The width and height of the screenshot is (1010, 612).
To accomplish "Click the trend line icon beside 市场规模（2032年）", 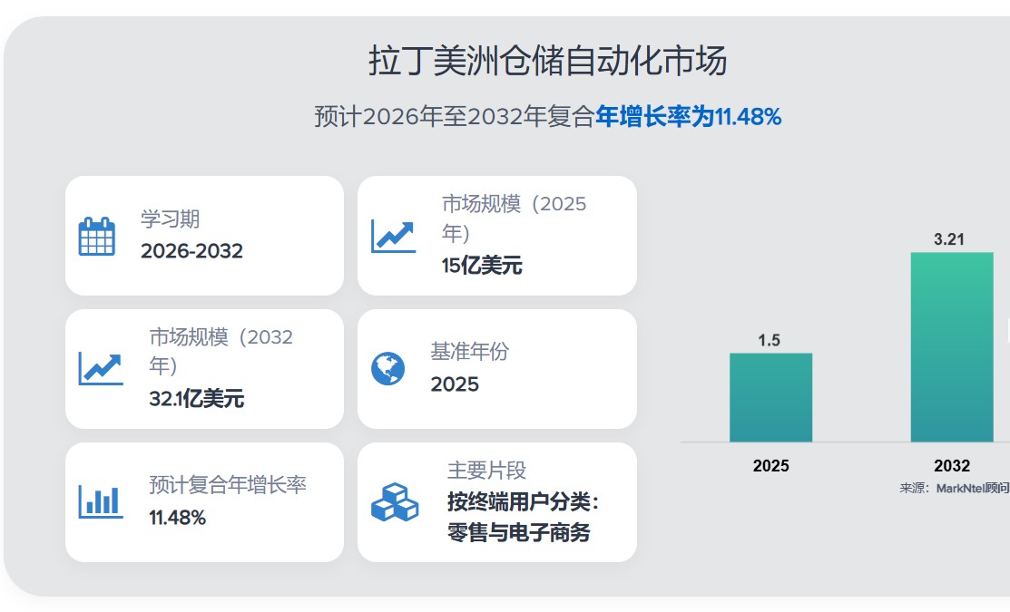I will (x=101, y=369).
